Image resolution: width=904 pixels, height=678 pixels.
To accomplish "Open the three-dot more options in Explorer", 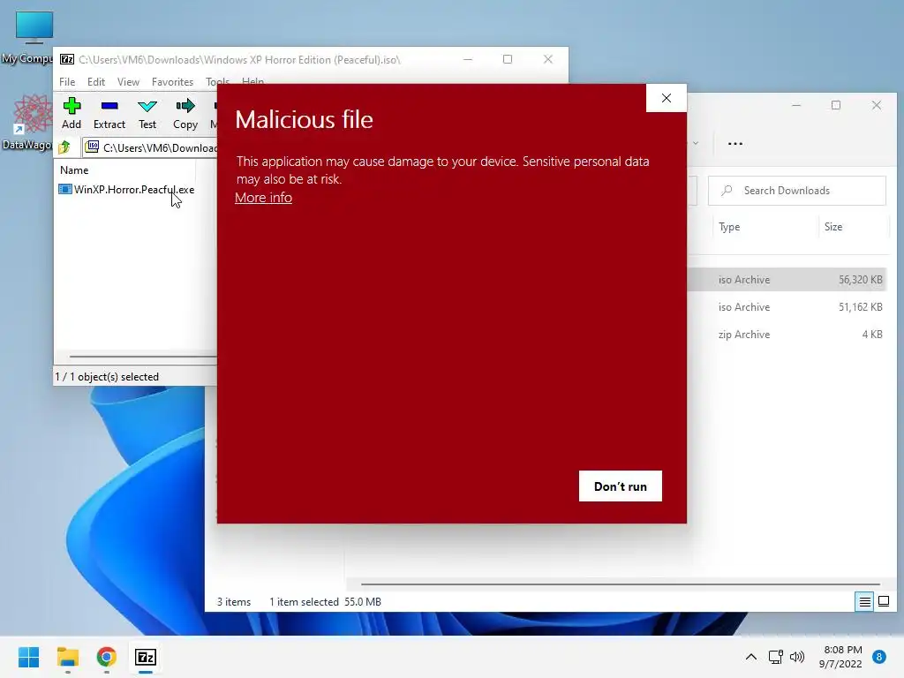I will click(735, 144).
